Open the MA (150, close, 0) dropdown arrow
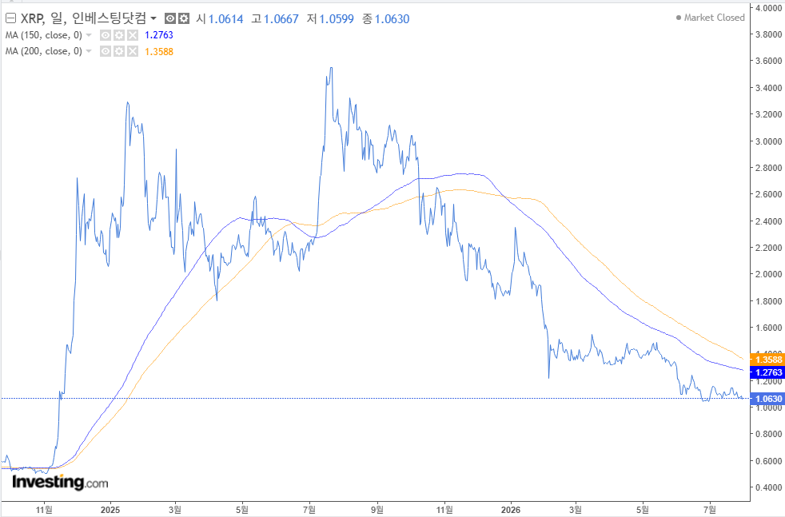Image resolution: width=785 pixels, height=517 pixels. click(x=89, y=35)
